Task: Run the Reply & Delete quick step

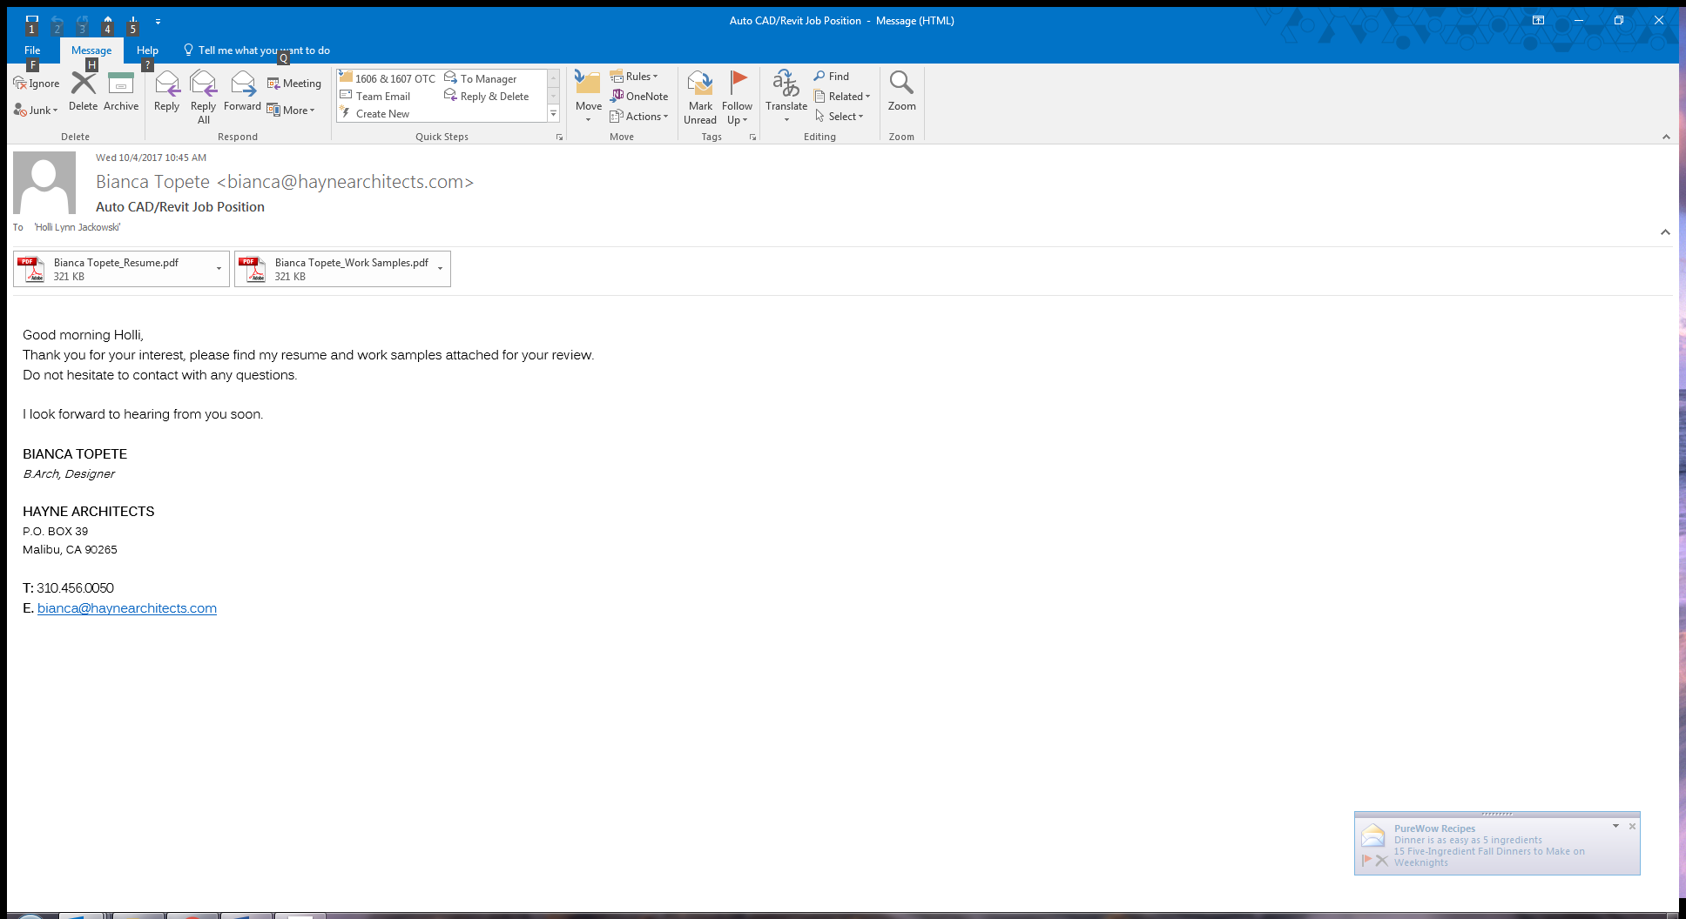Action: (x=486, y=97)
